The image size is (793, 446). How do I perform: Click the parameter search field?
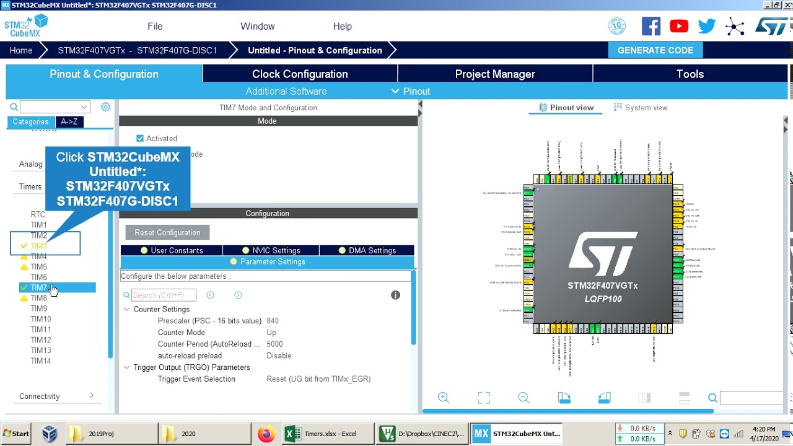[164, 295]
